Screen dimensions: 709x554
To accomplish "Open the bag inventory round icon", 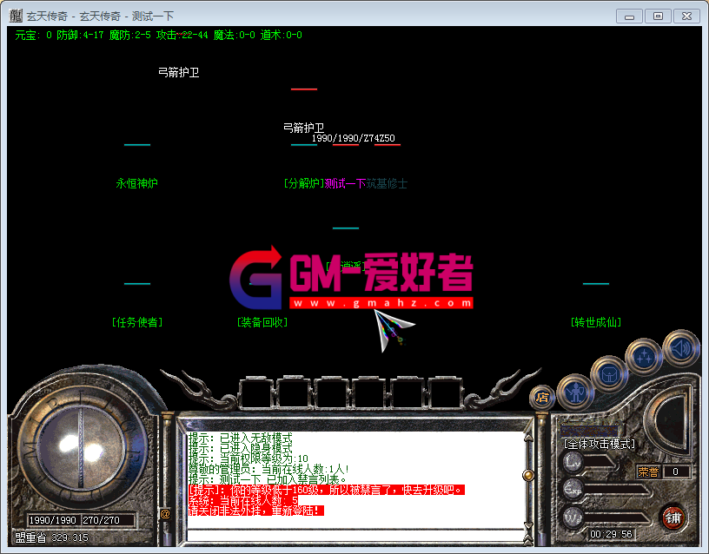I will click(609, 373).
